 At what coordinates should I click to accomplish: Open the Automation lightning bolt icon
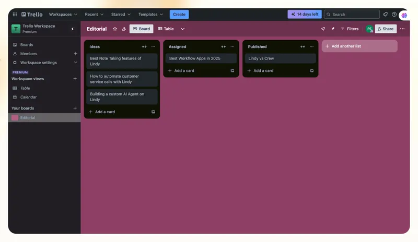tap(333, 29)
